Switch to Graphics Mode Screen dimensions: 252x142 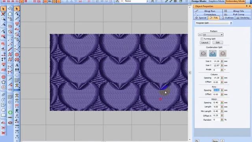[216, 1]
